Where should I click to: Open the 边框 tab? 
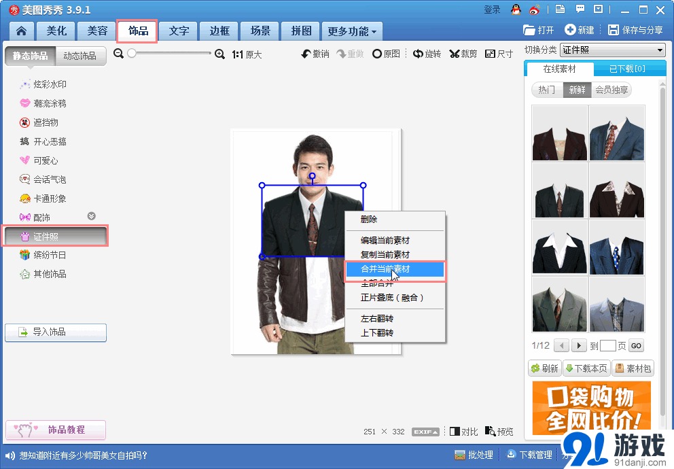[219, 31]
